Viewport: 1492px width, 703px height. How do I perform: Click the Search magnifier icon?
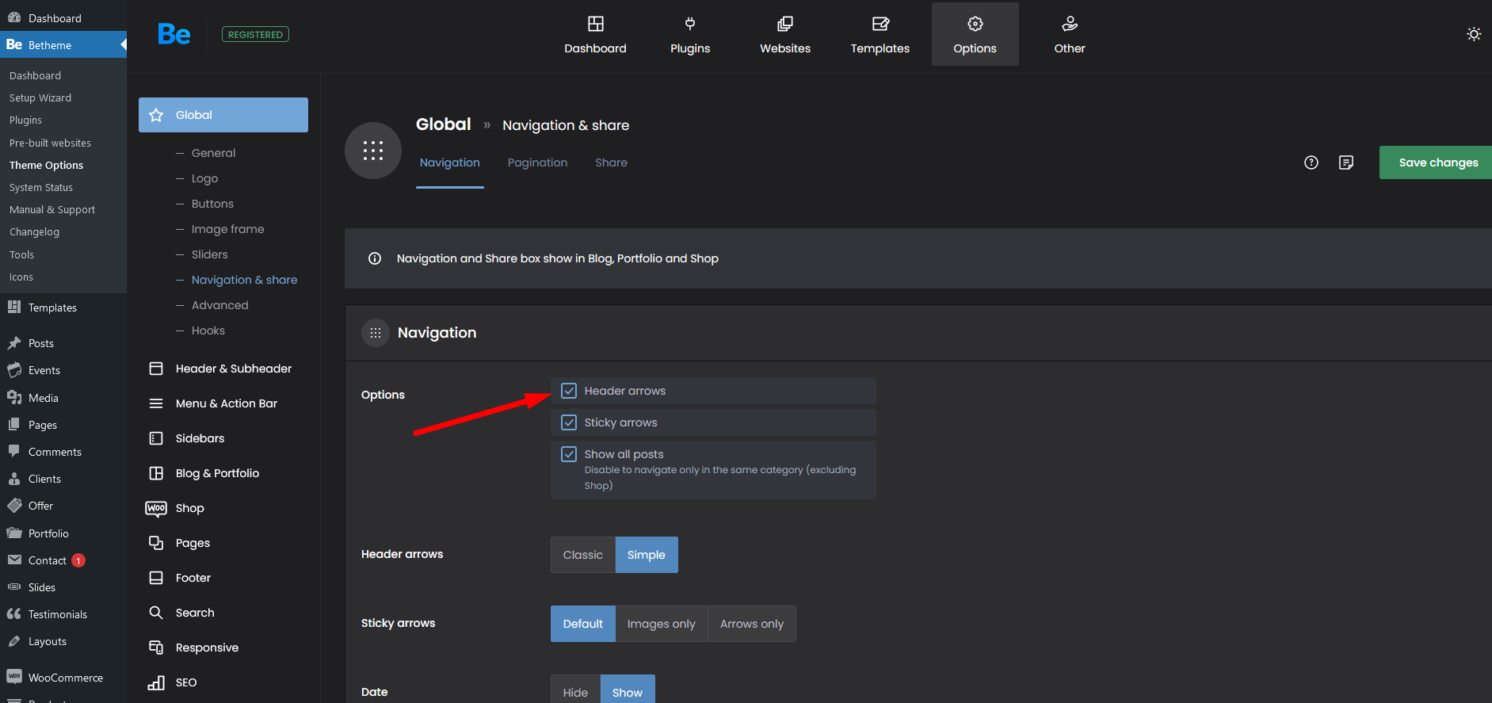point(156,613)
